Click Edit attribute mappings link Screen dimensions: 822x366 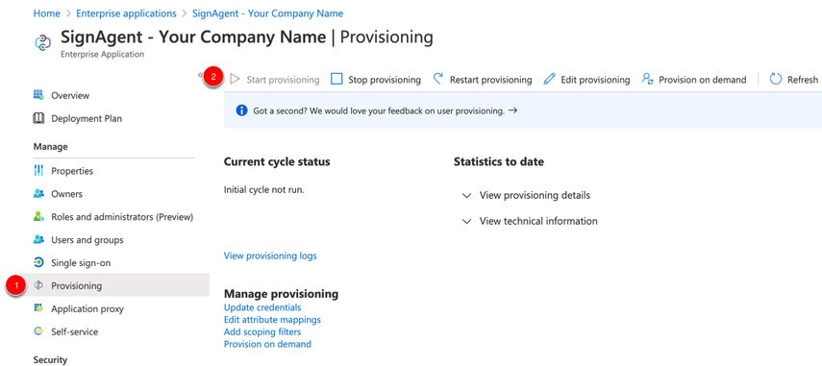(x=272, y=319)
